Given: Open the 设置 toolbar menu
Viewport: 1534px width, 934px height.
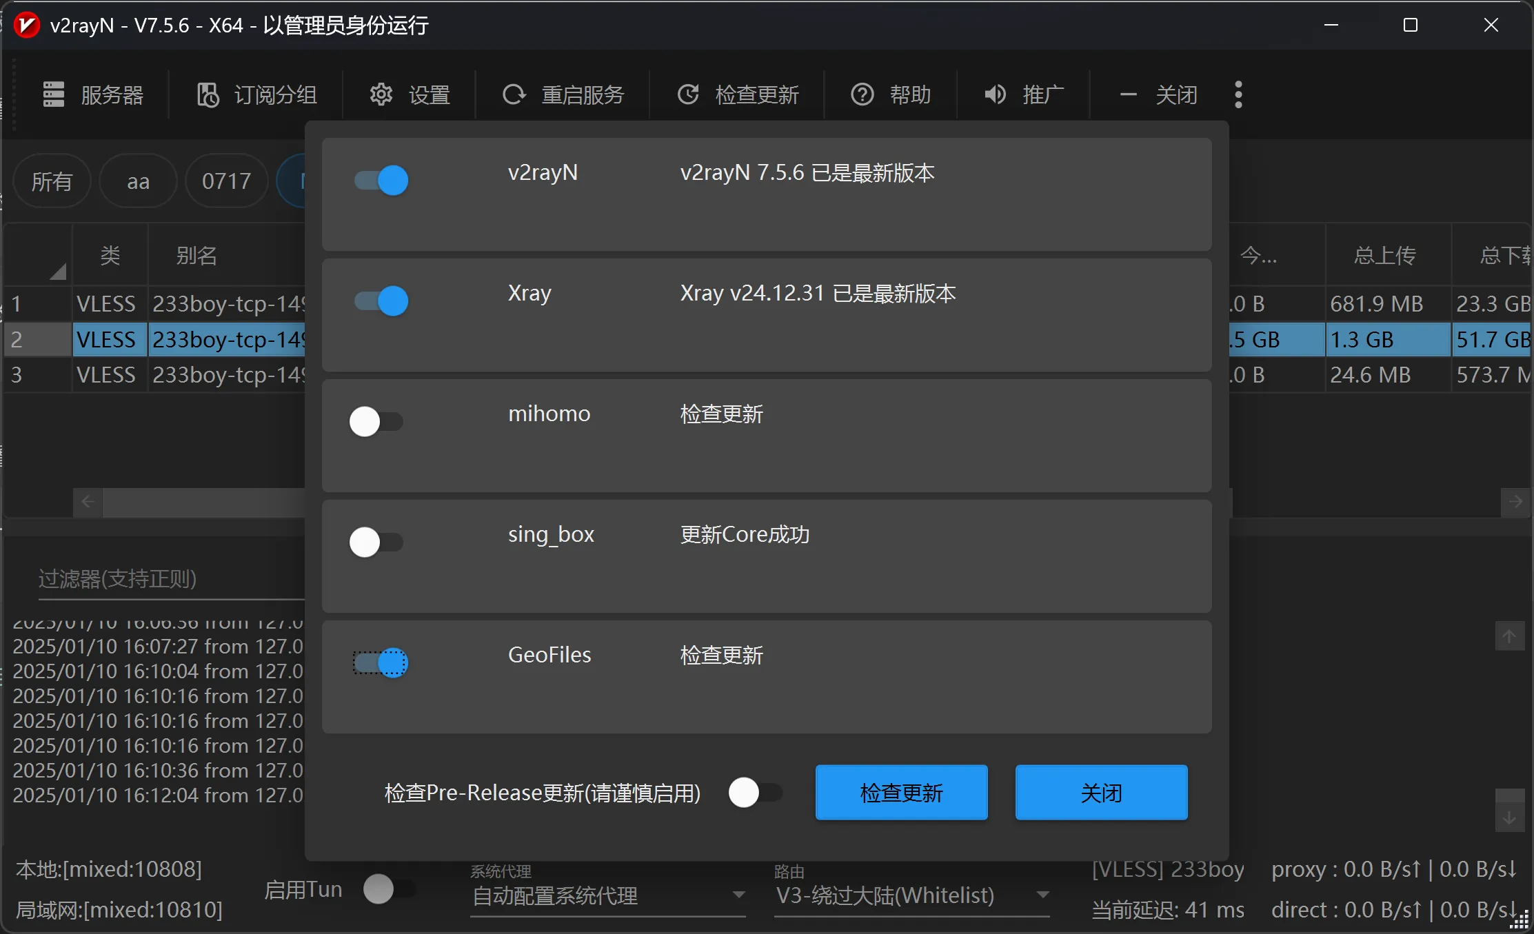Looking at the screenshot, I should tap(410, 94).
